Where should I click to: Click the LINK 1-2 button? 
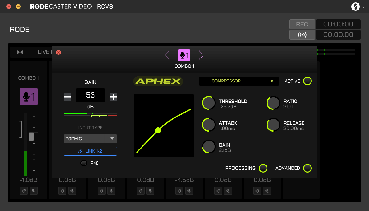tap(90, 151)
